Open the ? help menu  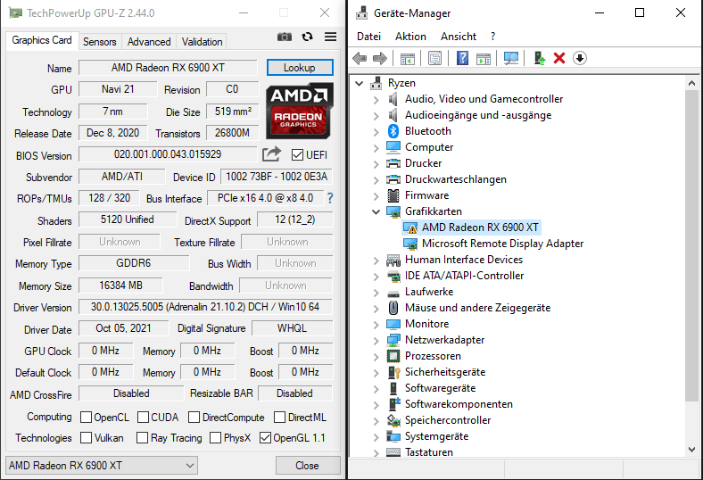[492, 37]
